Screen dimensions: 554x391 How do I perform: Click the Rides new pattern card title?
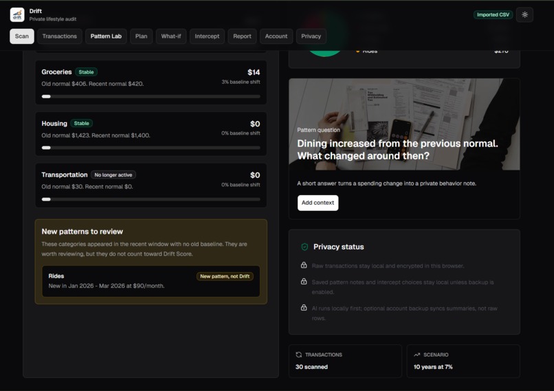tap(56, 276)
